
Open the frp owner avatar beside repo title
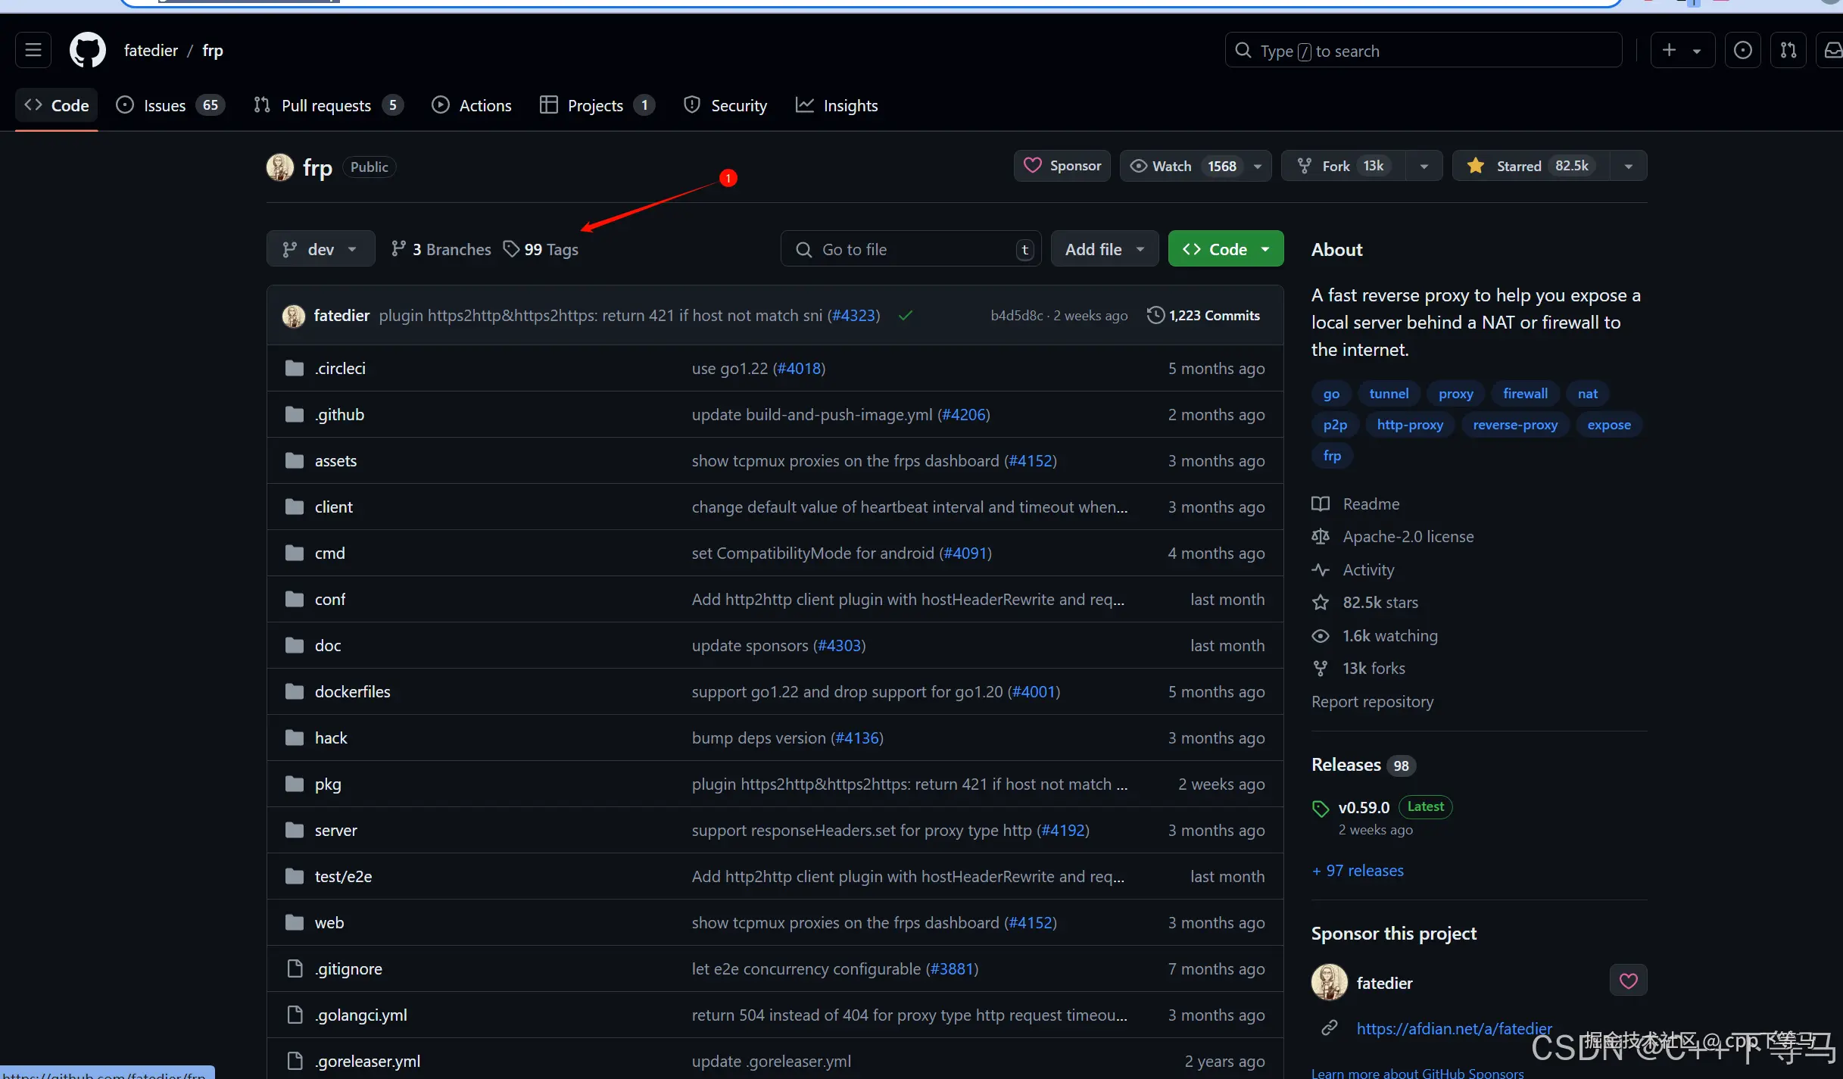(280, 167)
